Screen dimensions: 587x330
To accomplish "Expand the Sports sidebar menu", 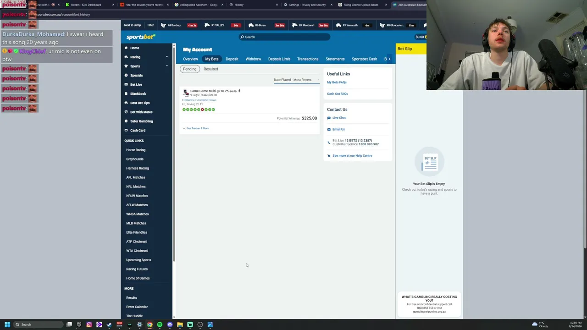I will (147, 66).
